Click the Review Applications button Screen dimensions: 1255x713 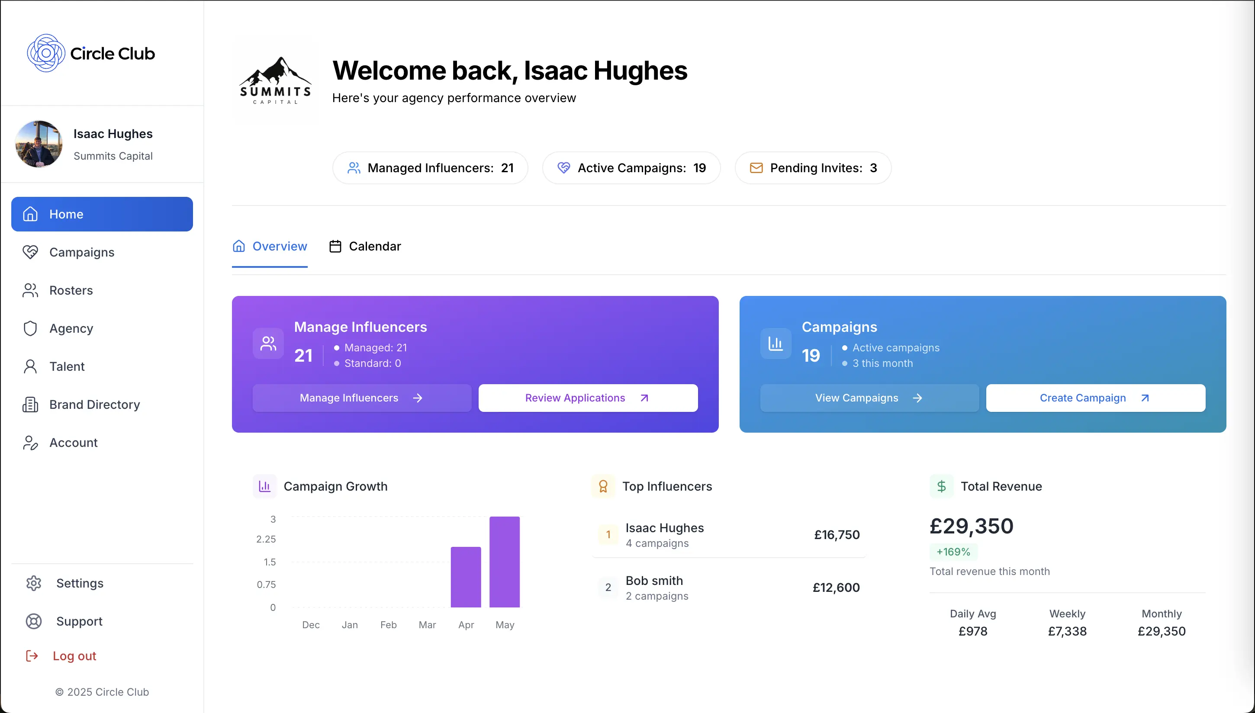pyautogui.click(x=588, y=398)
